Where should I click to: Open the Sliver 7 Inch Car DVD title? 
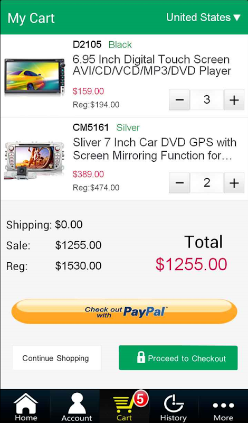point(154,149)
